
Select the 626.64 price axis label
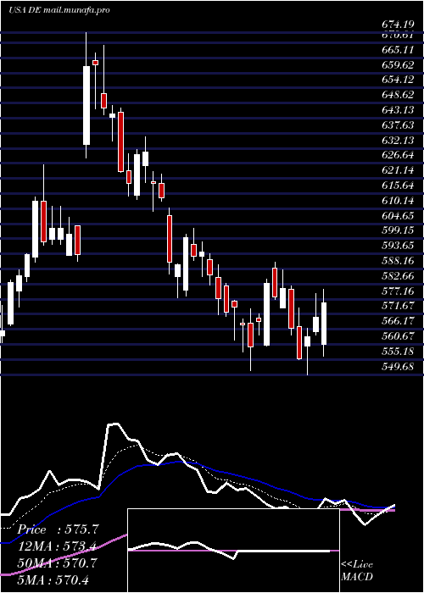click(x=398, y=155)
